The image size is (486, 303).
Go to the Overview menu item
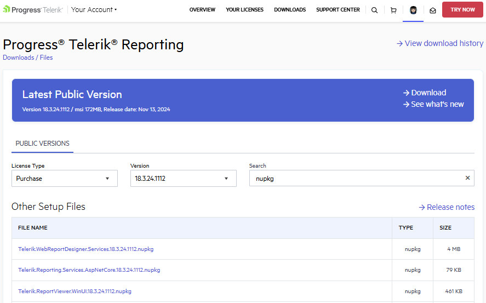202,10
